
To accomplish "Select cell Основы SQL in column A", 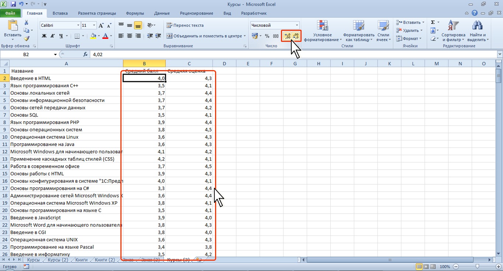I will 66,115.
